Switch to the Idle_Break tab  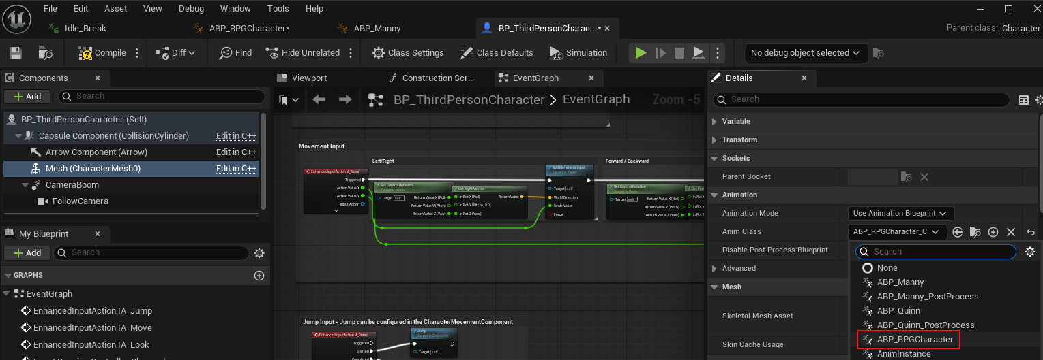(x=85, y=29)
